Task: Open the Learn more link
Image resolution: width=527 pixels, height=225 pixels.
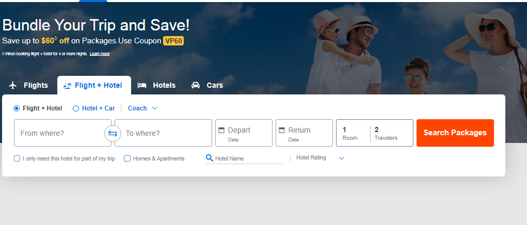Action: coord(100,54)
